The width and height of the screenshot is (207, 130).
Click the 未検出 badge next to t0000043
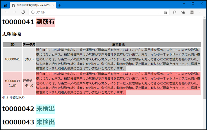(45, 122)
